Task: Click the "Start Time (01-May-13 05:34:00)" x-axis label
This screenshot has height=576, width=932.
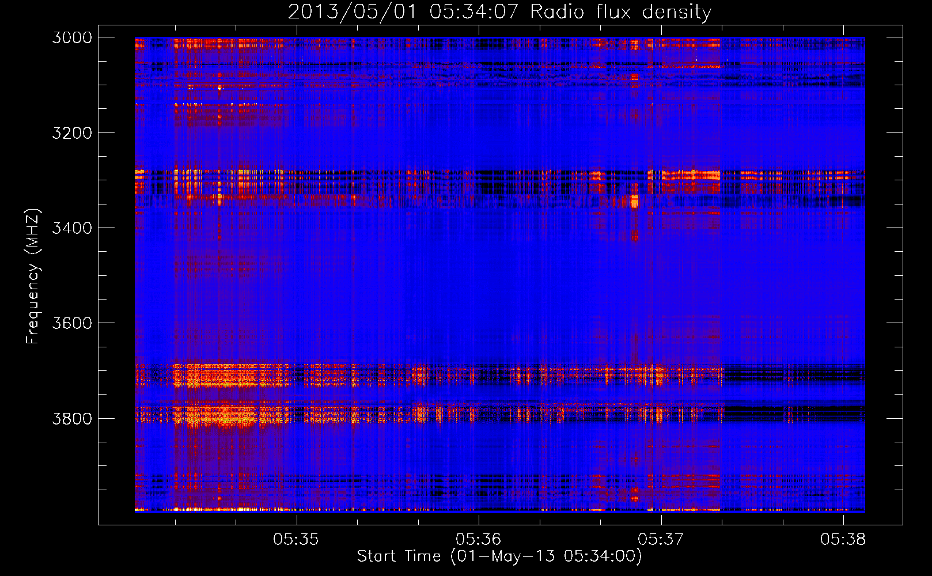Action: pos(499,556)
